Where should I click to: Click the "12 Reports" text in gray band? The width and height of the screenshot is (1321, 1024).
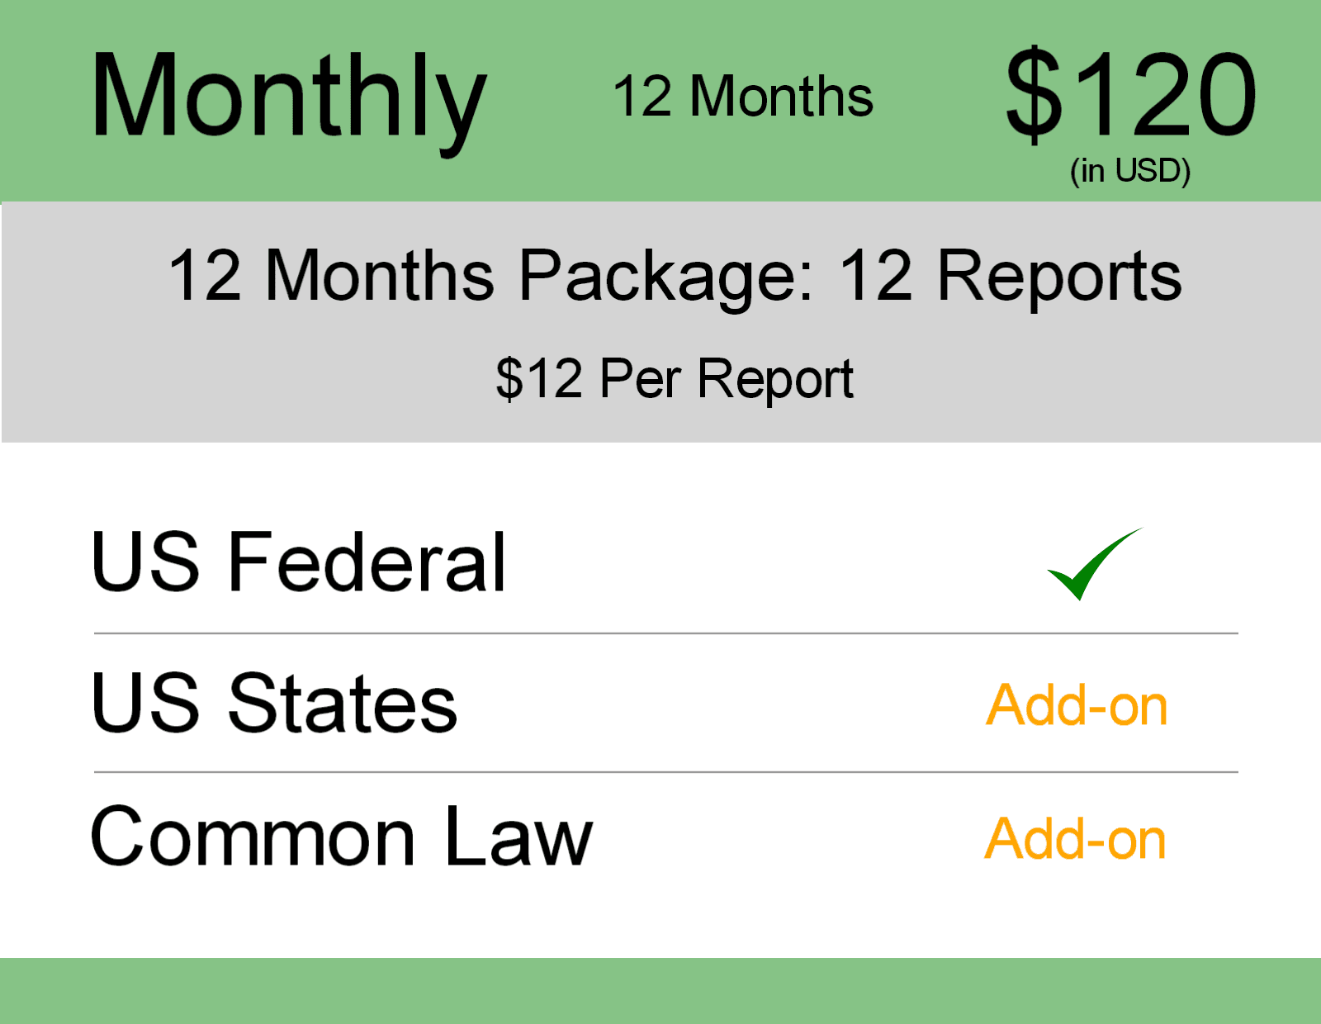point(1010,276)
